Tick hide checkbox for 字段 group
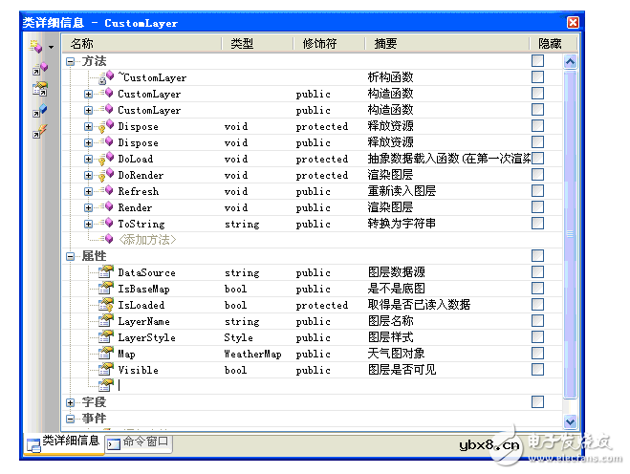The height and width of the screenshot is (474, 630). (x=537, y=401)
